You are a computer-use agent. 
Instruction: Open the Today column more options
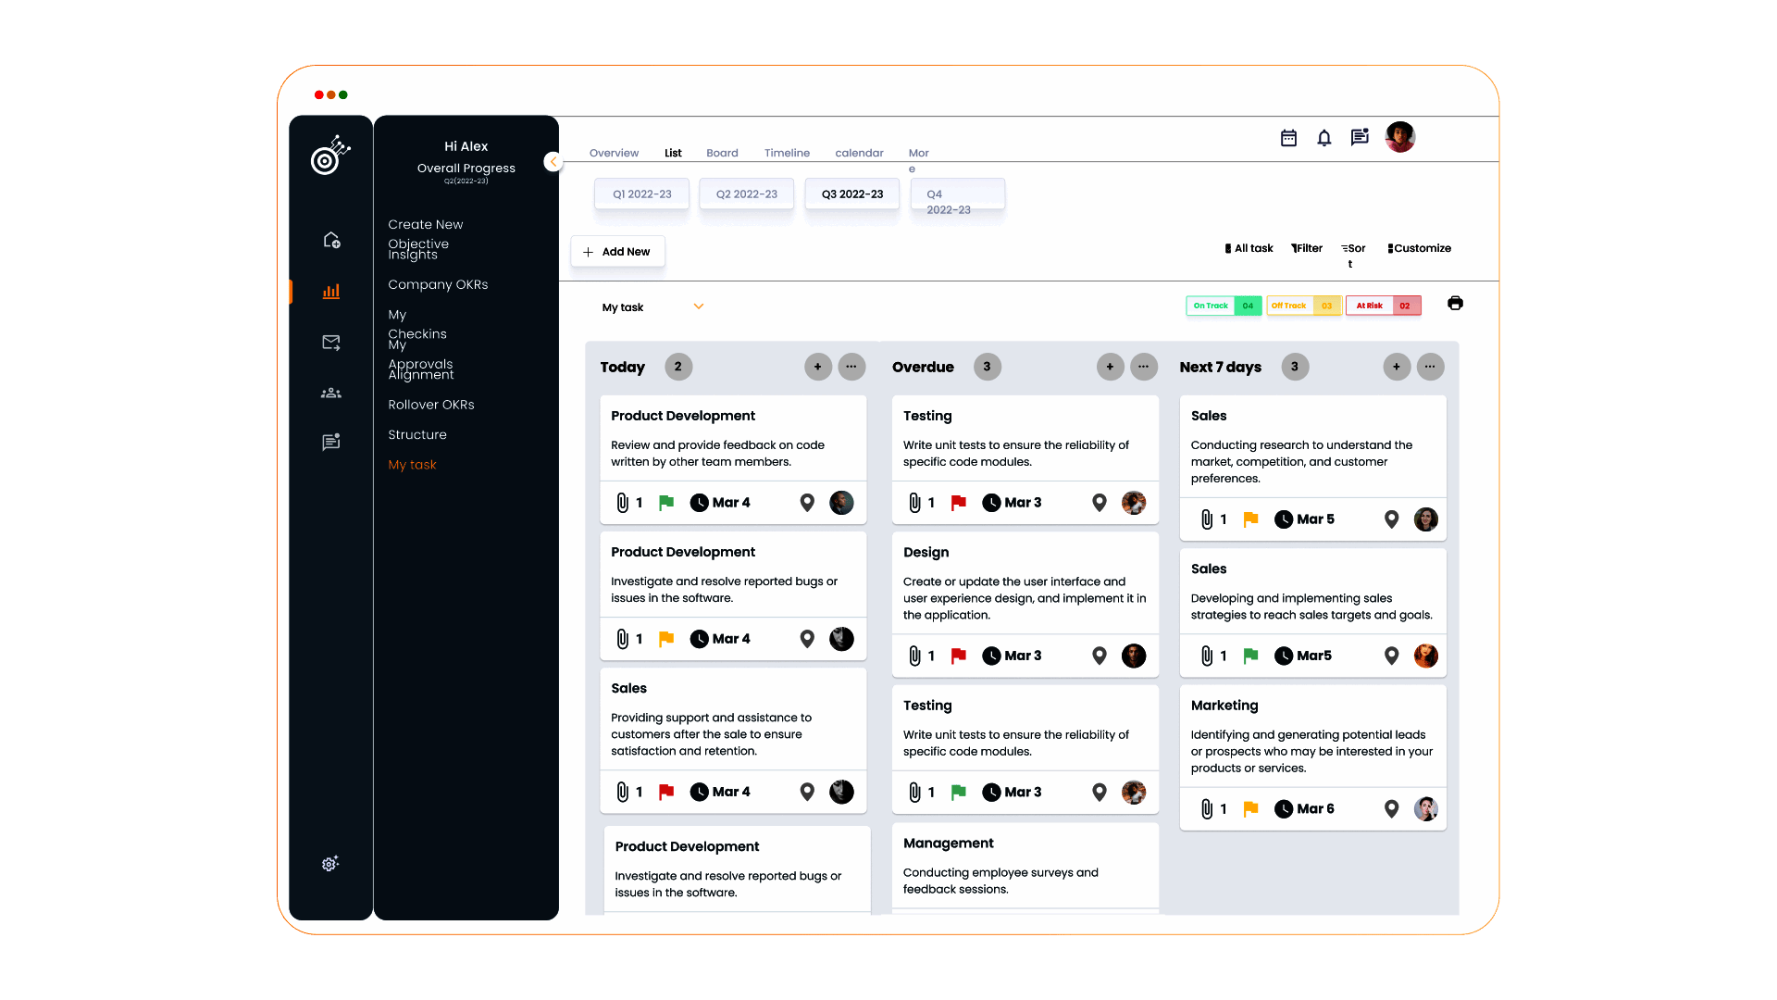[x=851, y=367]
